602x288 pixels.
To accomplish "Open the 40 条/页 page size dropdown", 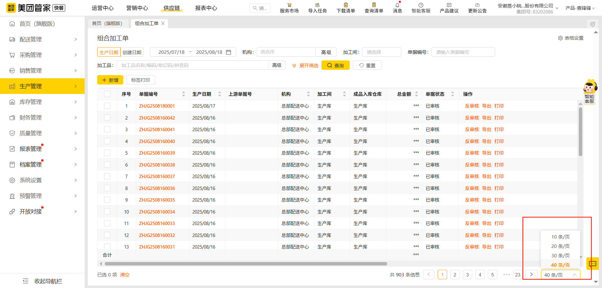I will click(x=560, y=275).
